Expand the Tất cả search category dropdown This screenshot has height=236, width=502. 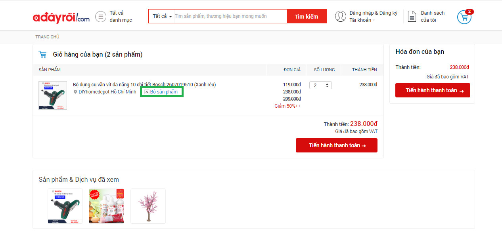click(162, 16)
